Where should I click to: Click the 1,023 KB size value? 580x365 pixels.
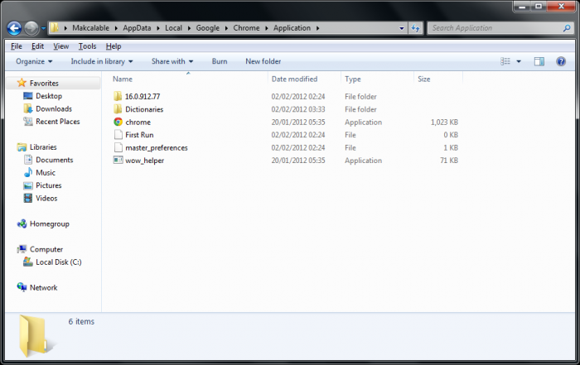(444, 122)
